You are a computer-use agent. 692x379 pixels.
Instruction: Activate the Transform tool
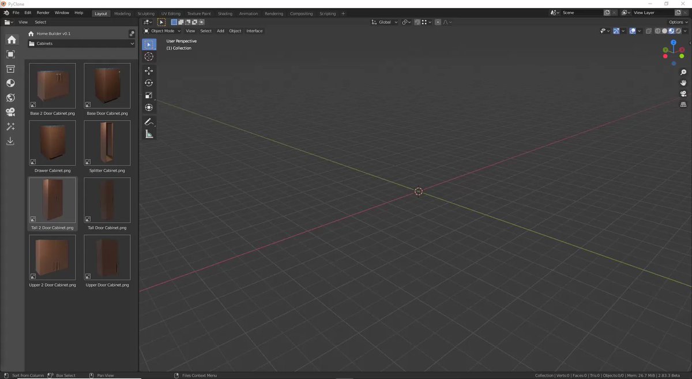point(149,107)
